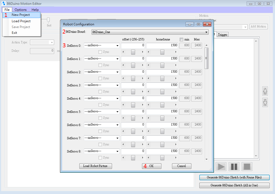Maximize the Robot Configuration dialog
Screen dimensions: 275x194
198,24
